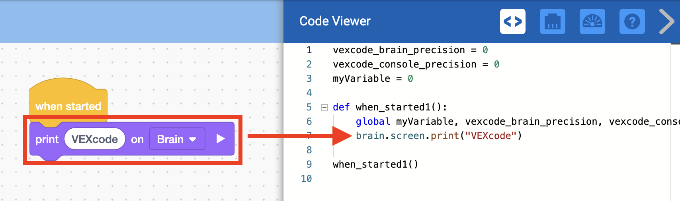
Task: Click the VEXcode text field in block
Action: click(x=95, y=139)
